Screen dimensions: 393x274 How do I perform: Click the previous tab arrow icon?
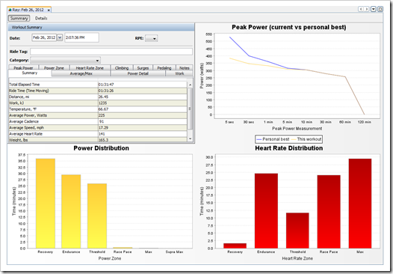pyautogui.click(x=361, y=9)
